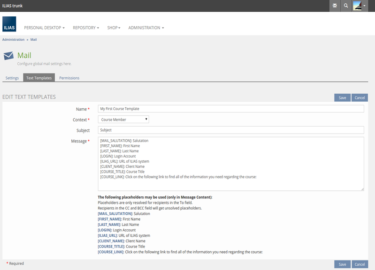Expand the Repository menu
This screenshot has height=270, width=375.
pos(86,28)
